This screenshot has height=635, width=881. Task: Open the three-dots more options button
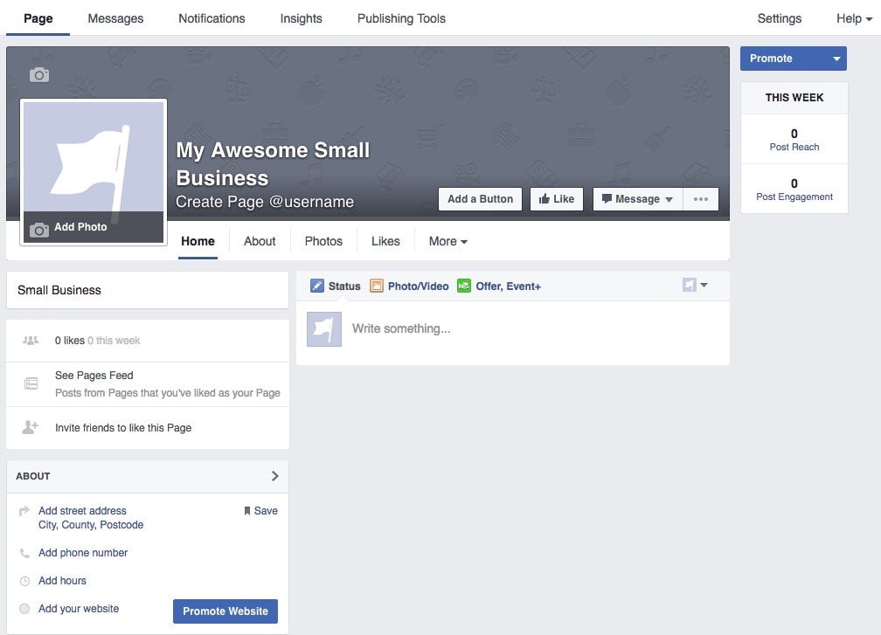click(x=701, y=199)
